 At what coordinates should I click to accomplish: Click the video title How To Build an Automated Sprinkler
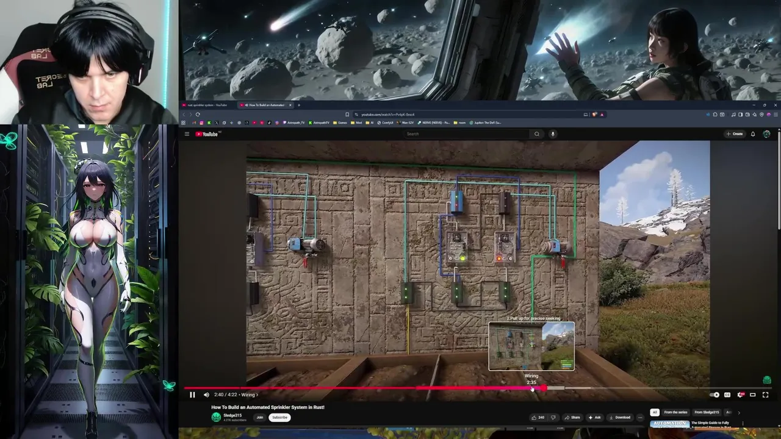268,407
